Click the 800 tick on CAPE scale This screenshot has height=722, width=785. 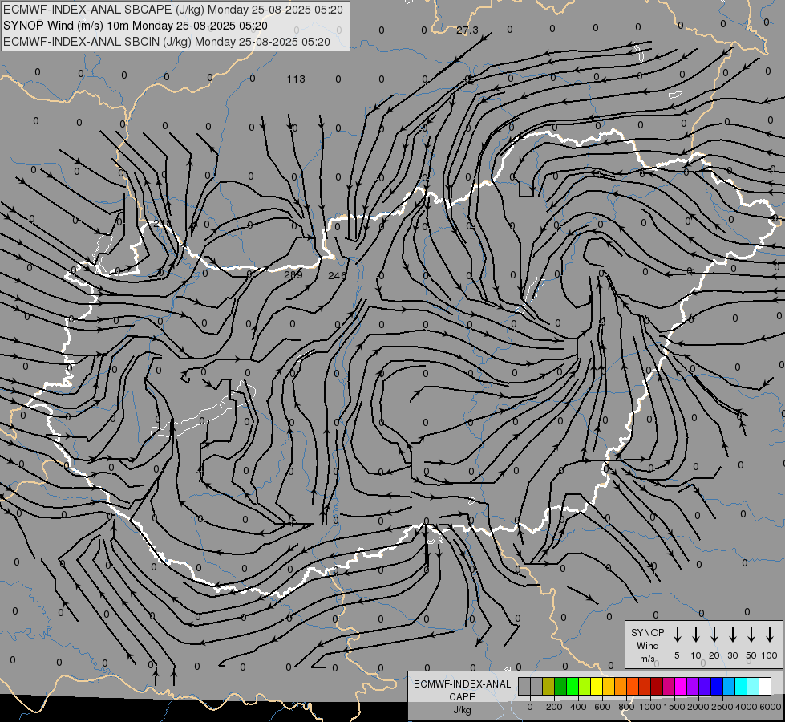[x=626, y=707]
